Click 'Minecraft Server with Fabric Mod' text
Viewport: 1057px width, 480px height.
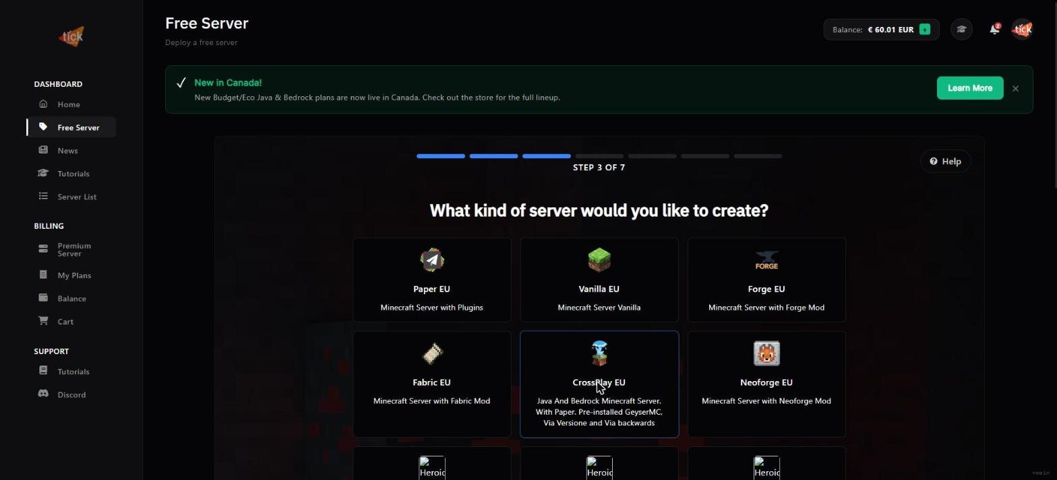tap(432, 401)
